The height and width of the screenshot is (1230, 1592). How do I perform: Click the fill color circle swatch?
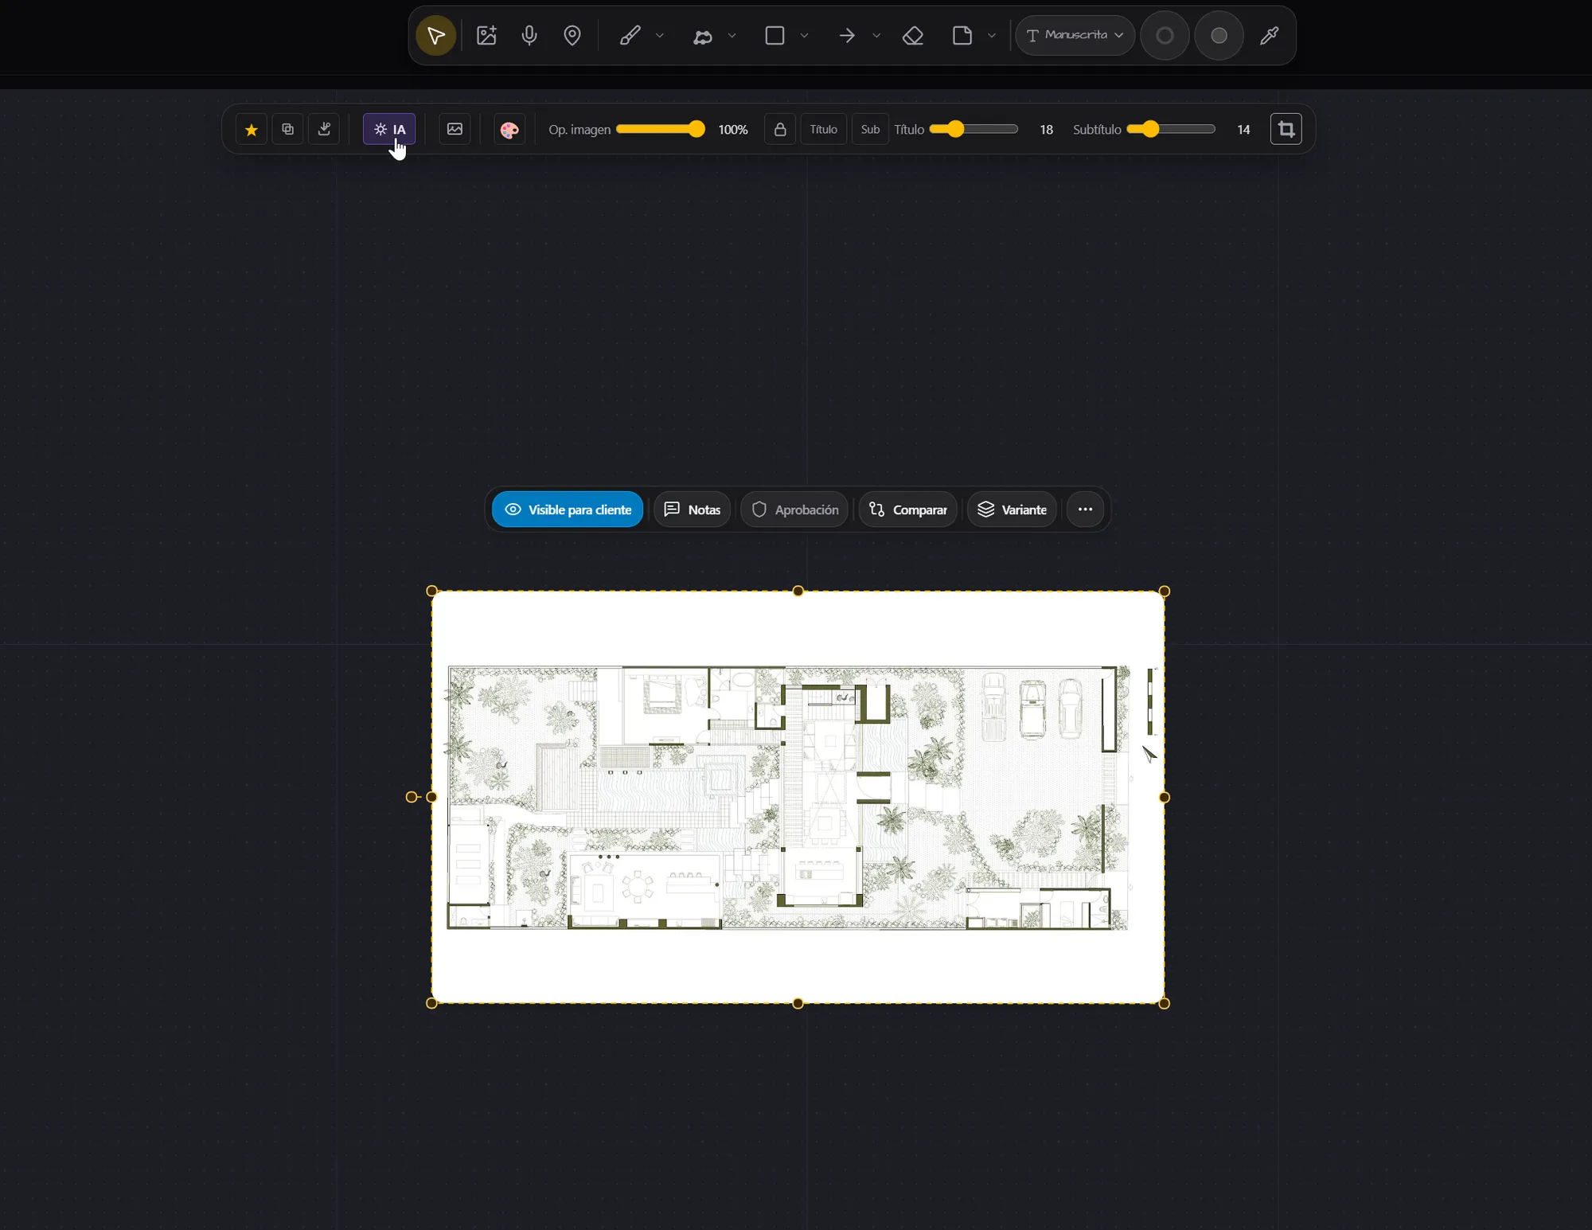[x=1219, y=36]
